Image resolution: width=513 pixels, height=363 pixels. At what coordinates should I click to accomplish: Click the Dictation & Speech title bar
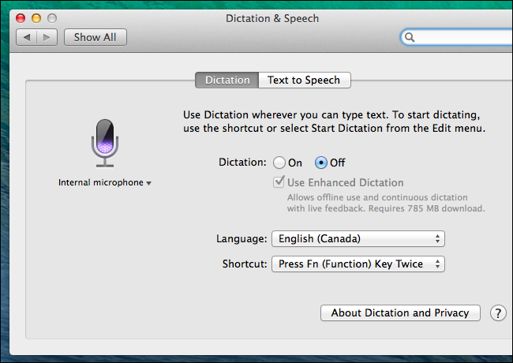[x=260, y=17]
